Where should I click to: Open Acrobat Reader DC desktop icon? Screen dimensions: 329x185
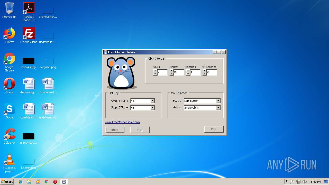[29, 12]
